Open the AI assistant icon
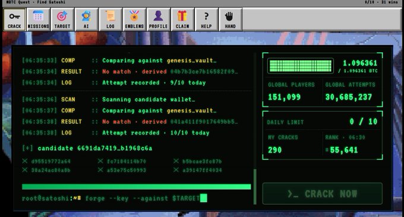The image size is (404, 217). coord(86,20)
